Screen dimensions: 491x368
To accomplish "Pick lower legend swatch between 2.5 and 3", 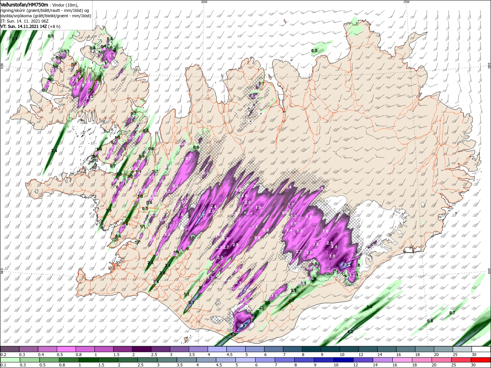I will point(147,360).
